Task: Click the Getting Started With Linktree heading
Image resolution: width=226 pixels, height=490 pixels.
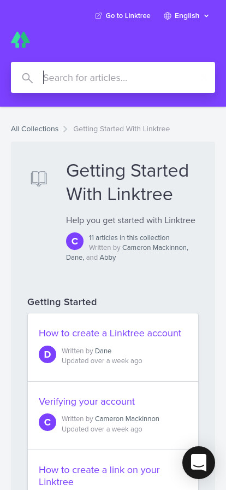Action: (x=127, y=182)
